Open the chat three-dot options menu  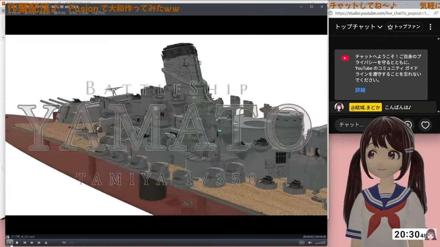click(430, 27)
